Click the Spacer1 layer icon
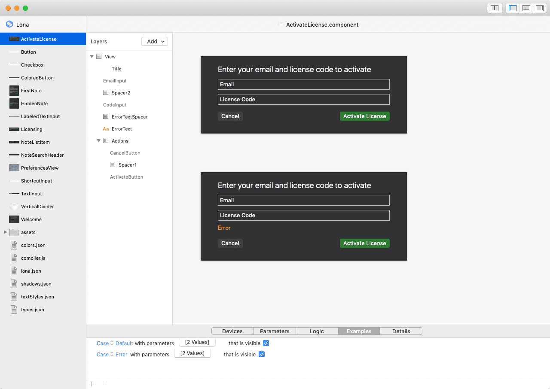The width and height of the screenshot is (550, 389). tap(113, 164)
